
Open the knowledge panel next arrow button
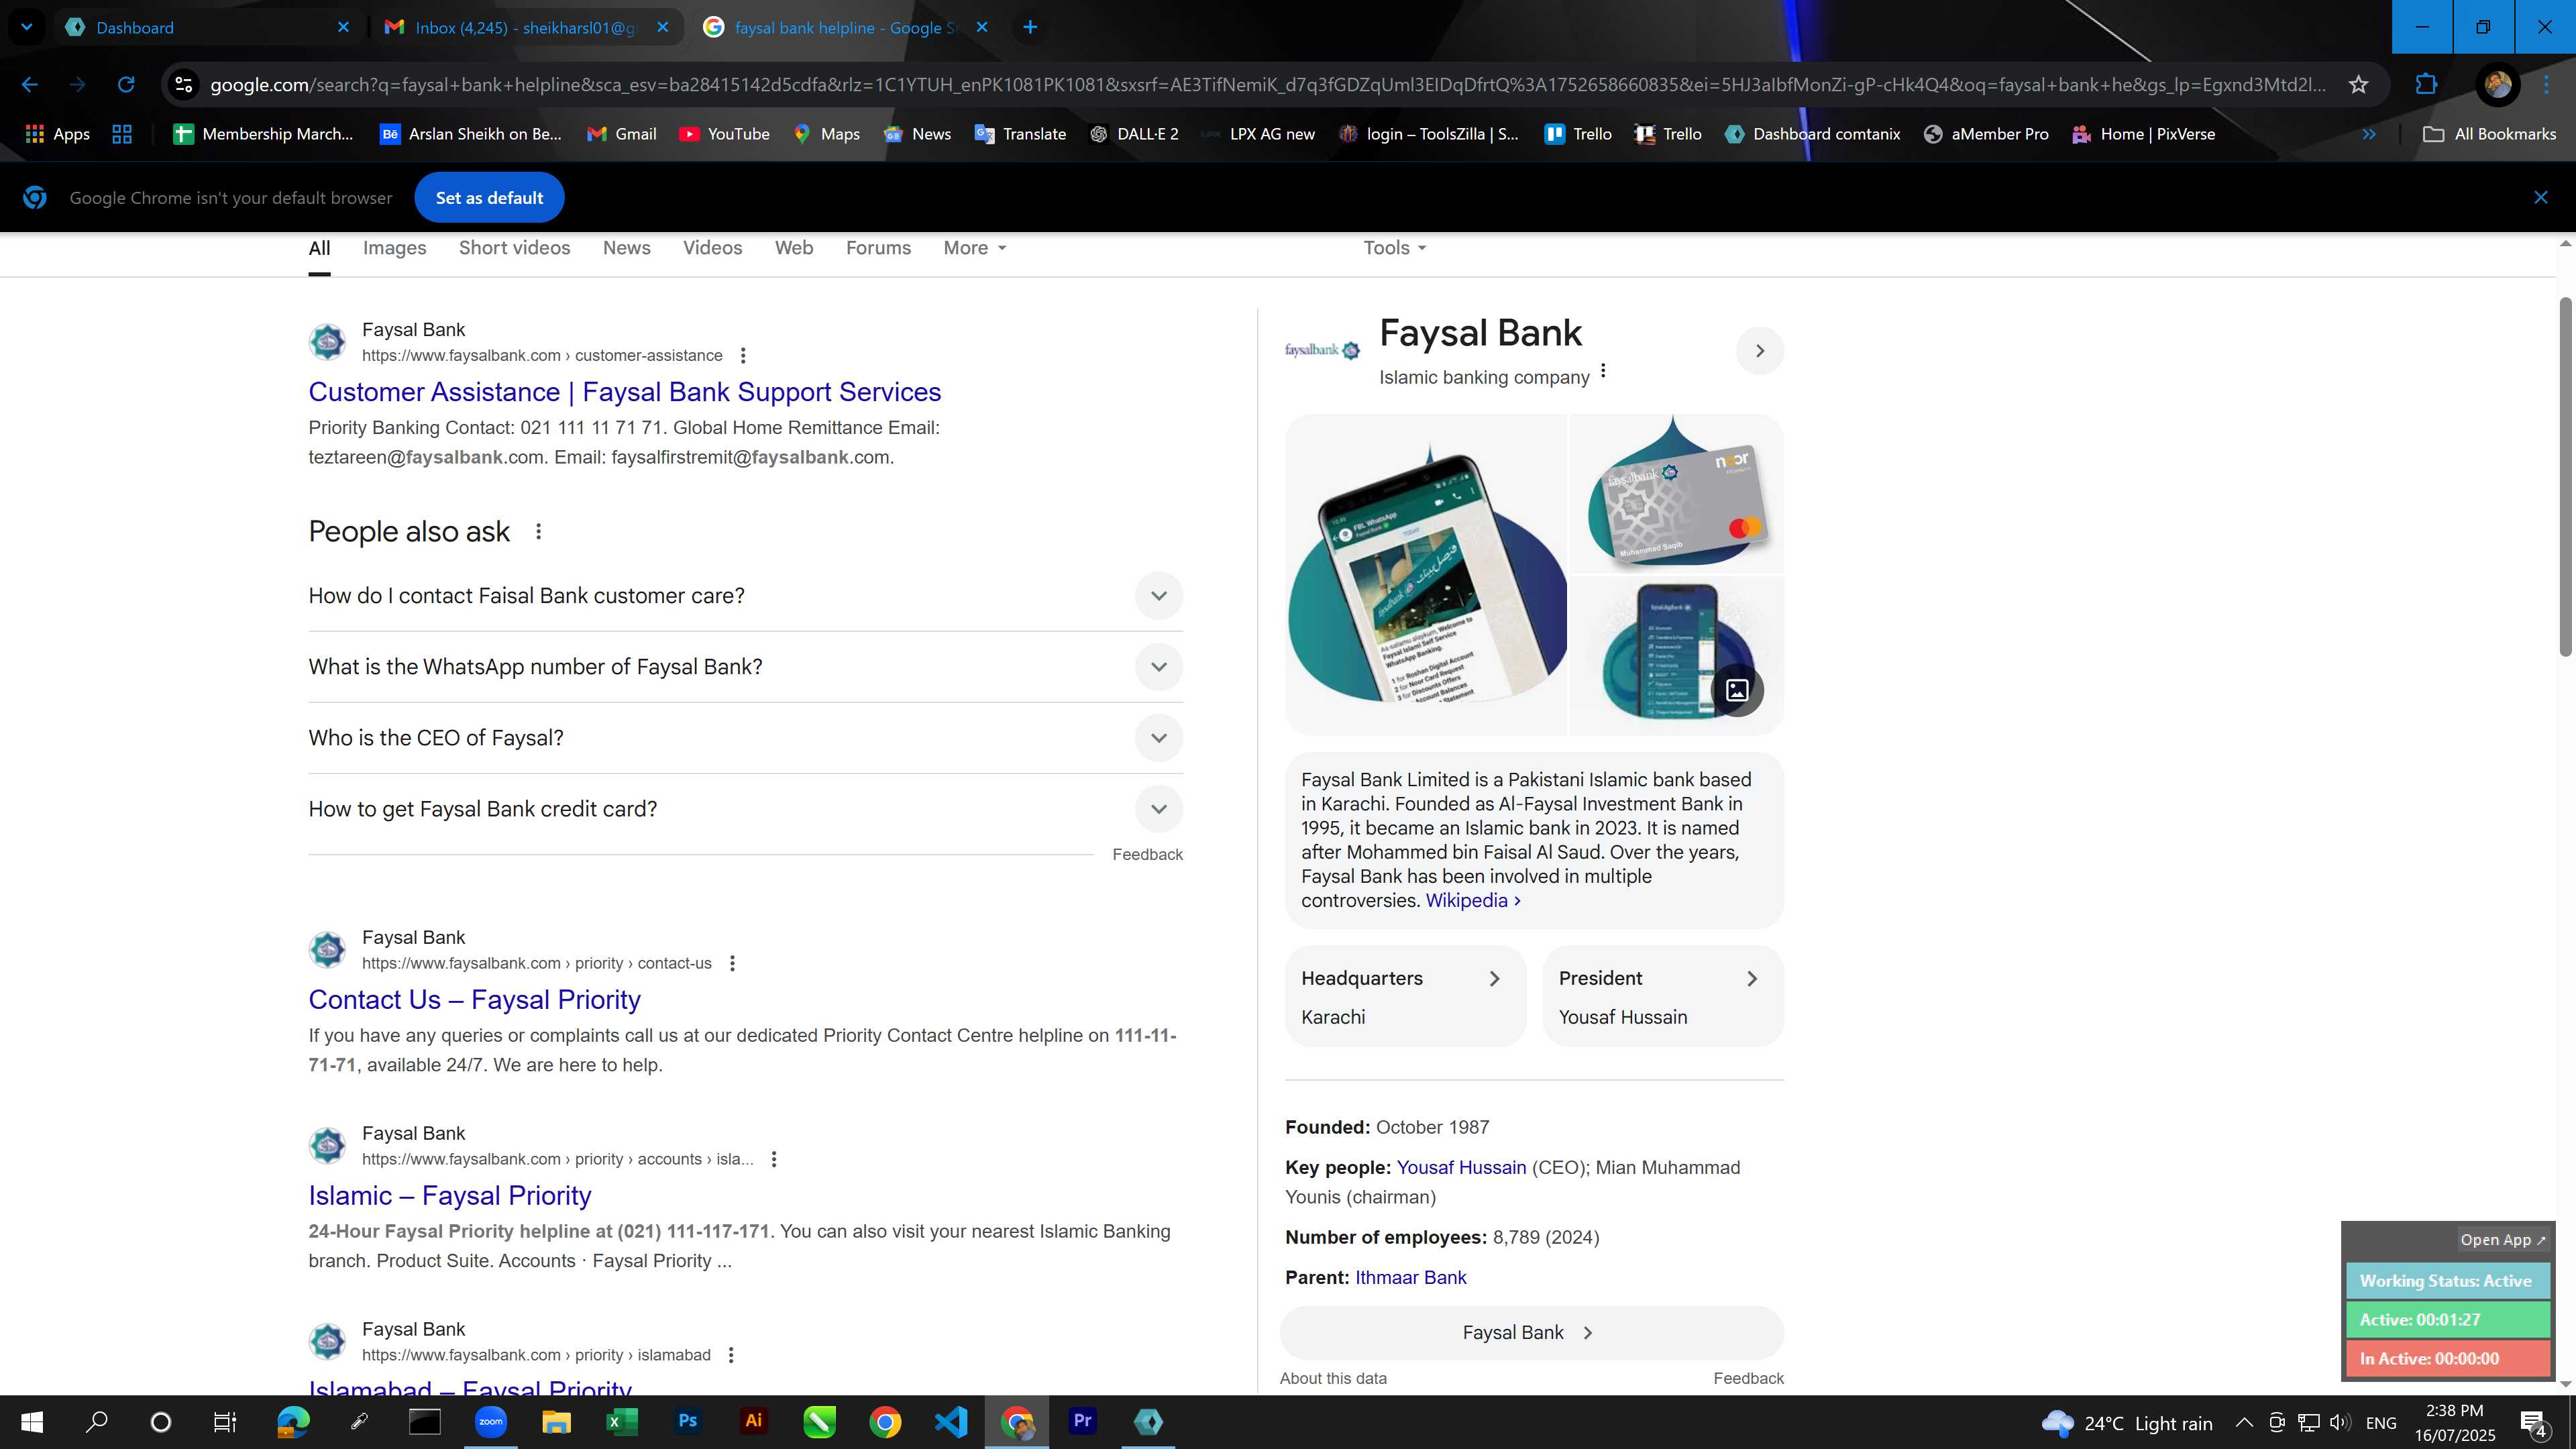[1760, 351]
